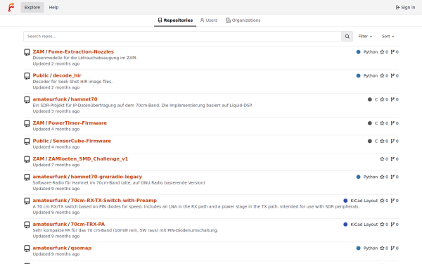Viewport: 422px width, 264px height.
Task: Click description starting 'Sehr kompakte PA'
Action: [x=125, y=230]
